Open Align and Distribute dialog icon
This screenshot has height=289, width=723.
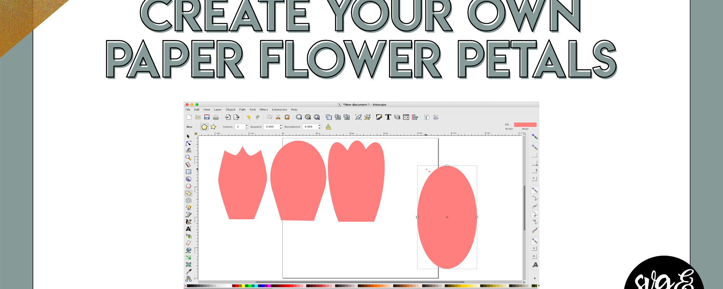click(415, 117)
